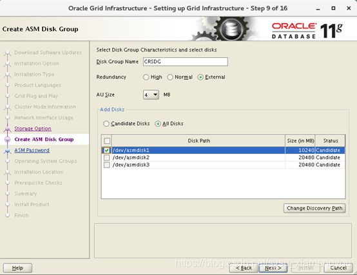Check the /dev/asmdisk2 checkbox
This screenshot has height=275, width=357.
click(x=106, y=158)
